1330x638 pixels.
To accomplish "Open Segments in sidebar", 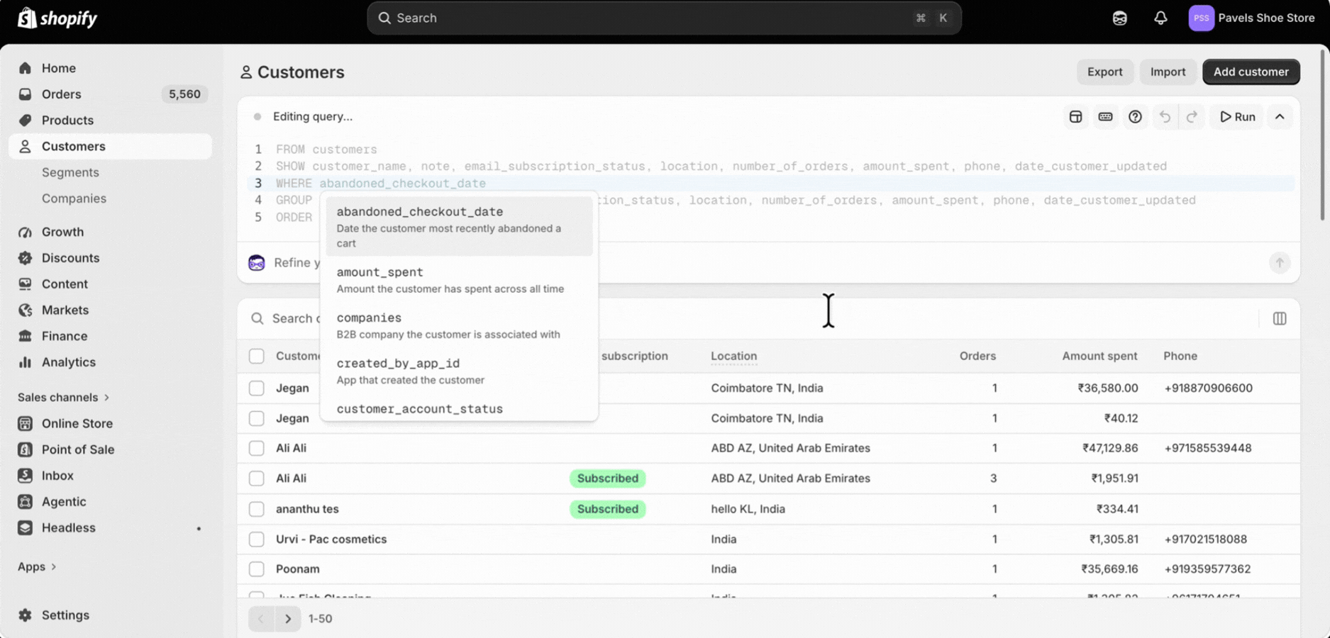I will [x=70, y=172].
